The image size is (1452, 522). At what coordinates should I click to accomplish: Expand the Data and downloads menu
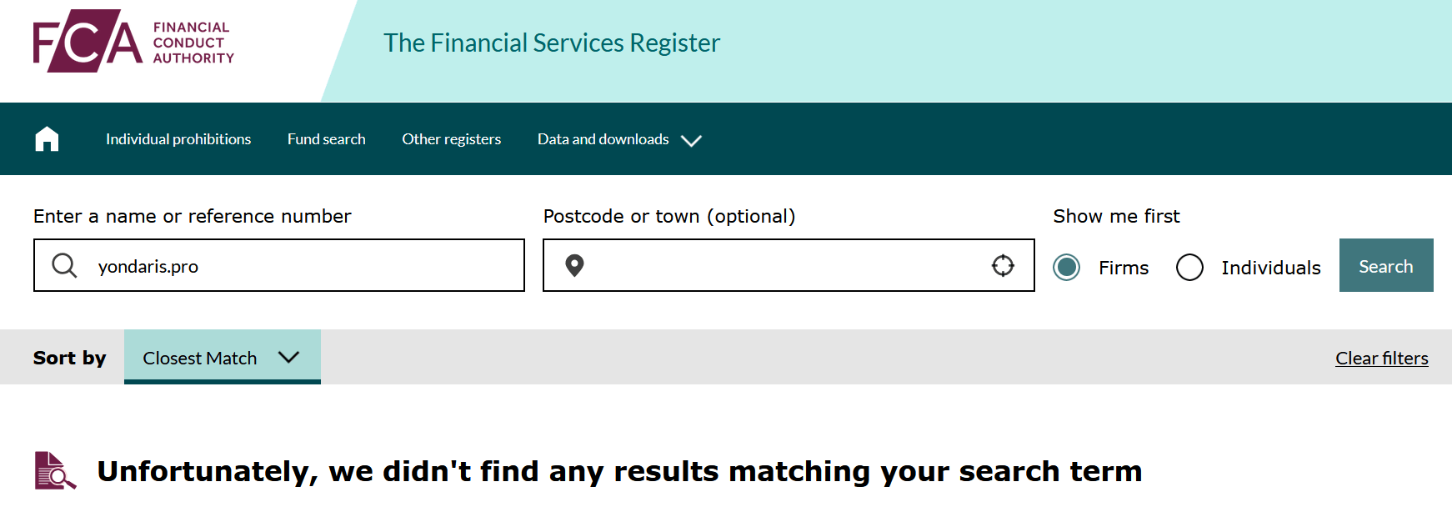(619, 139)
